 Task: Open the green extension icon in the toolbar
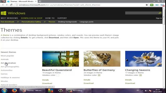(151, 5)
